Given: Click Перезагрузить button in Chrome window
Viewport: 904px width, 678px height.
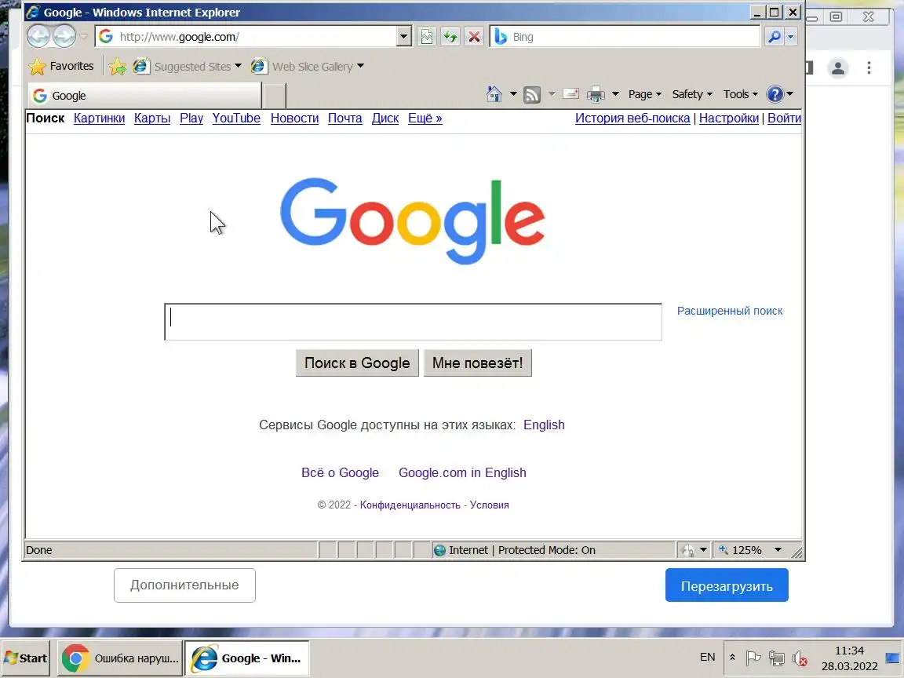Looking at the screenshot, I should 727,585.
